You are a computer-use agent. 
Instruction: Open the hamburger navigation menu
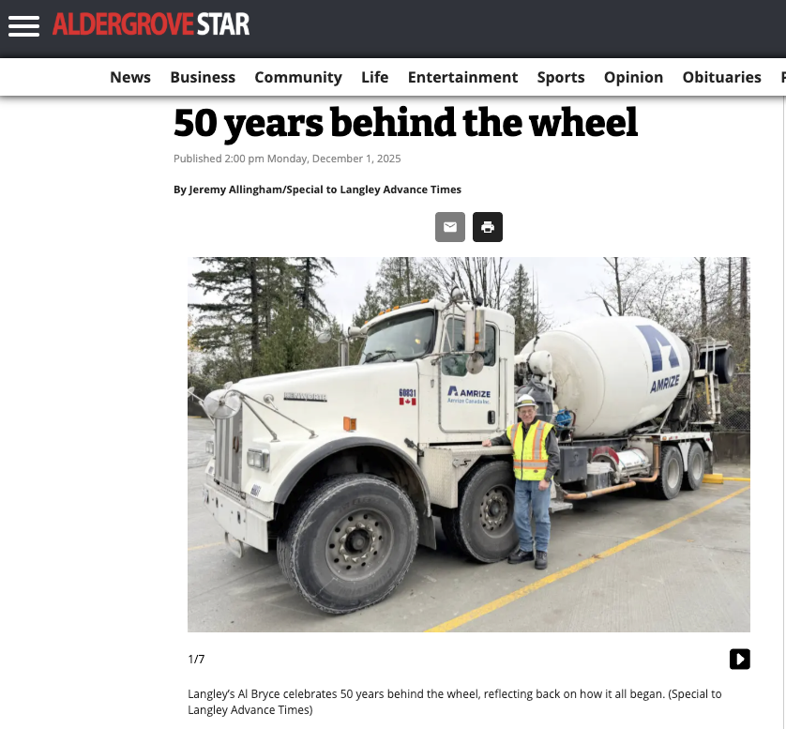(x=23, y=26)
